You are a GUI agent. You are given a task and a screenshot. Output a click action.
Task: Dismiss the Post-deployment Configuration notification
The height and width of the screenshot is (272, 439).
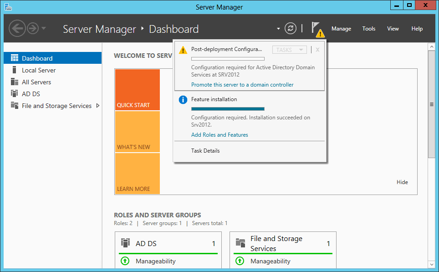pos(317,50)
